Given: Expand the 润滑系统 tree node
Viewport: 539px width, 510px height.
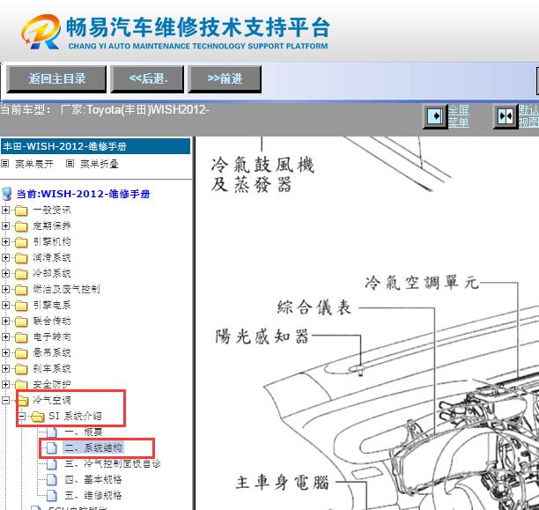Looking at the screenshot, I should (x=5, y=257).
